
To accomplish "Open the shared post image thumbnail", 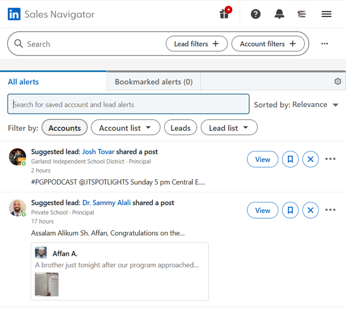I will tap(47, 284).
